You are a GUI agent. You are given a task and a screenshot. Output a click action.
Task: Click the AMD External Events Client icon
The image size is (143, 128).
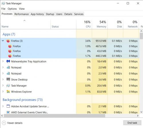pyautogui.click(x=8, y=112)
